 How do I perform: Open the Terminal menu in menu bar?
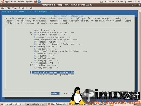click(x=23, y=8)
